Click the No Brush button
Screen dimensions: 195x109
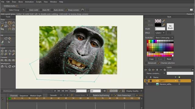point(170,27)
